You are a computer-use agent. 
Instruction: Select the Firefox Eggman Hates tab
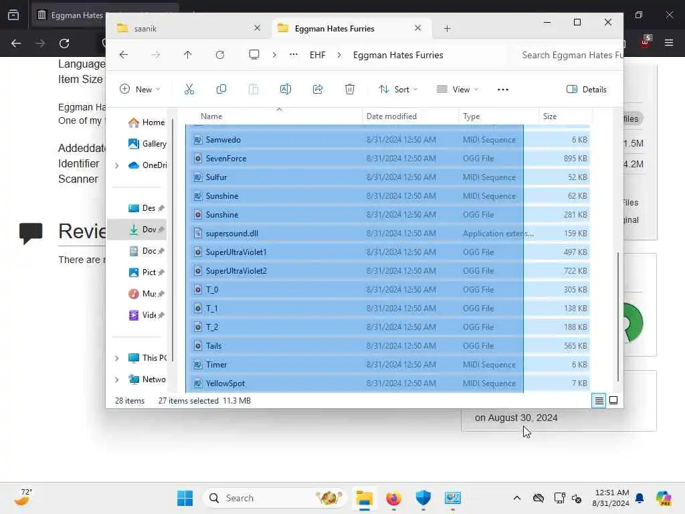coord(70,15)
